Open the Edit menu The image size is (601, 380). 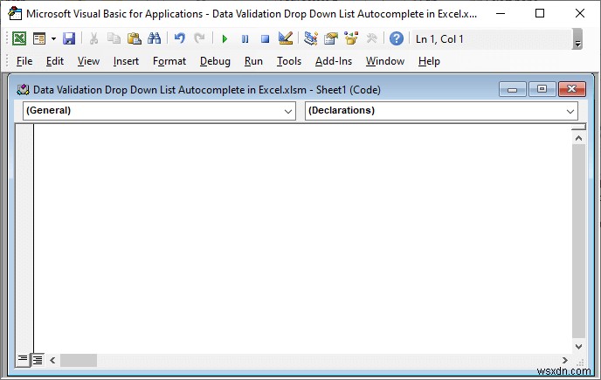click(x=55, y=61)
